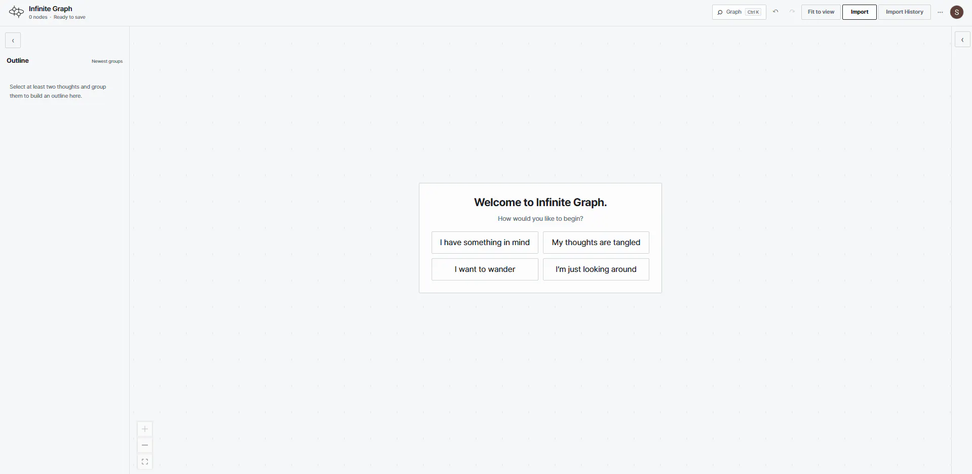
Task: Click the Infinite Graph logo icon
Action: [x=16, y=12]
